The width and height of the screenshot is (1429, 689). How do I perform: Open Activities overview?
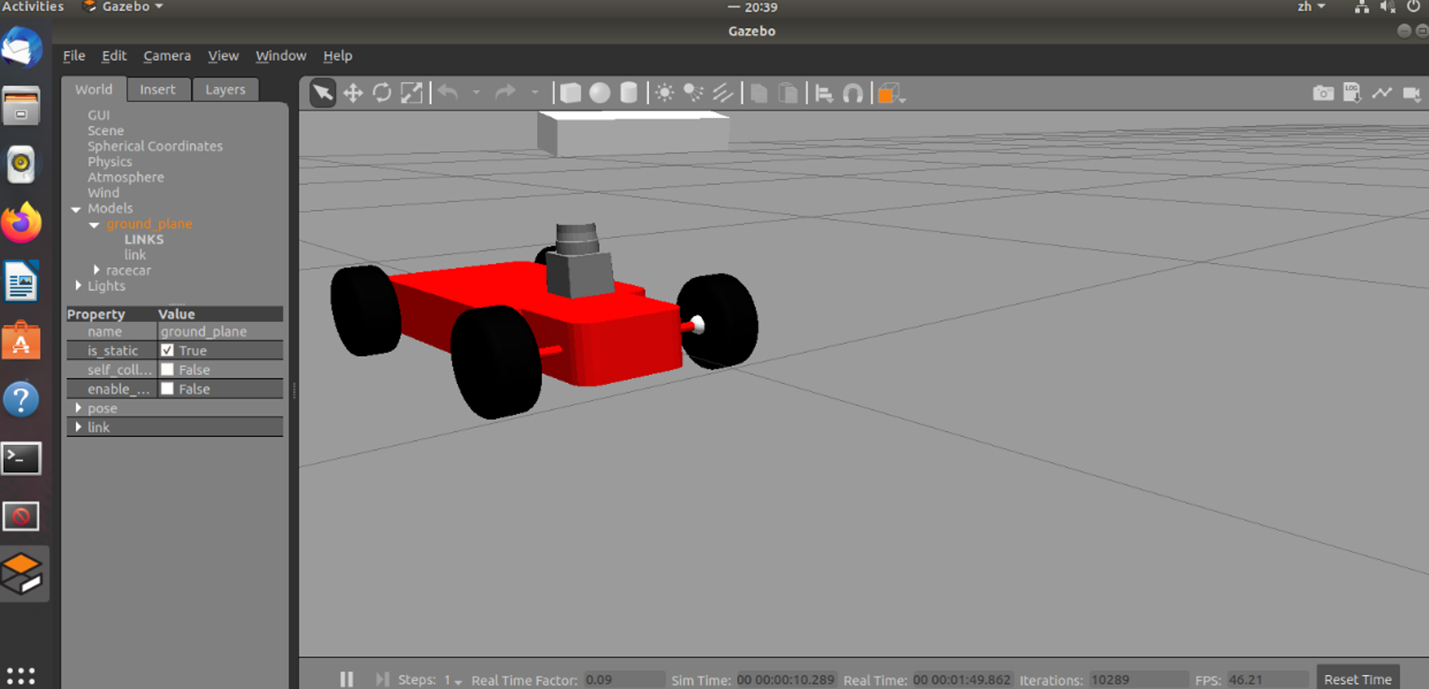click(x=32, y=6)
